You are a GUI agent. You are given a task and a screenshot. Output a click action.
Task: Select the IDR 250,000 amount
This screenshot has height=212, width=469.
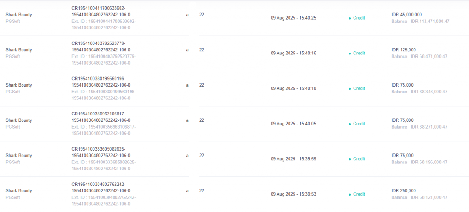coord(404,191)
